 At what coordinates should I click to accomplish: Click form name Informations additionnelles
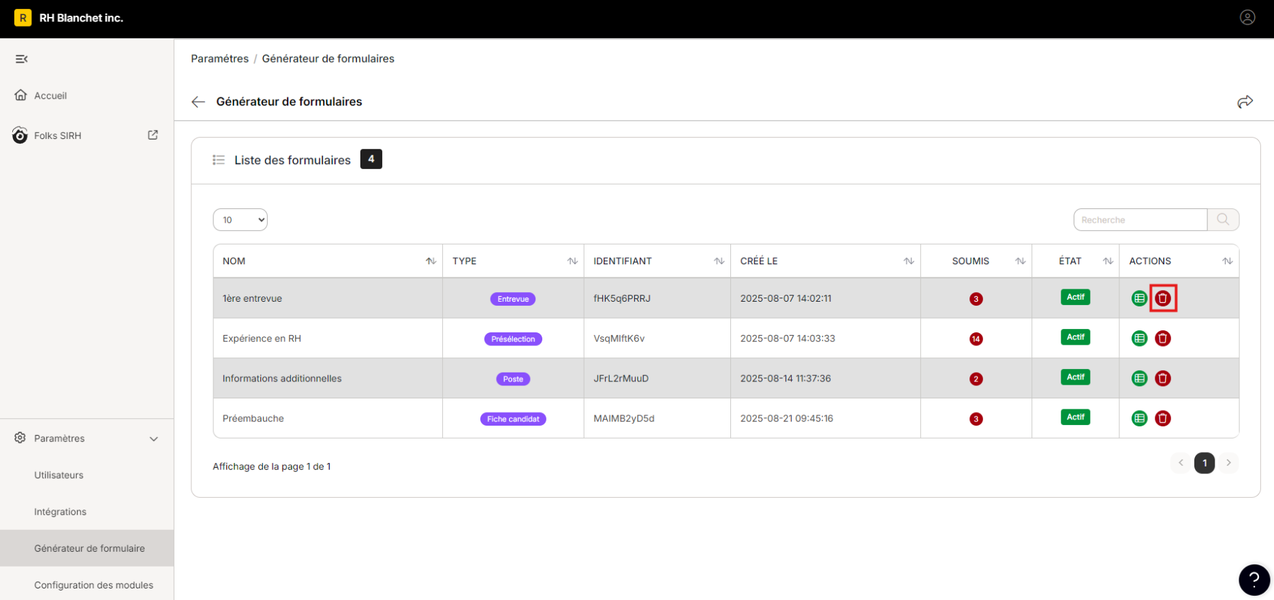tap(282, 379)
